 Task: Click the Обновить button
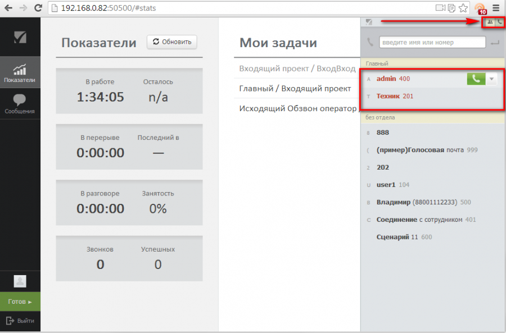point(172,42)
